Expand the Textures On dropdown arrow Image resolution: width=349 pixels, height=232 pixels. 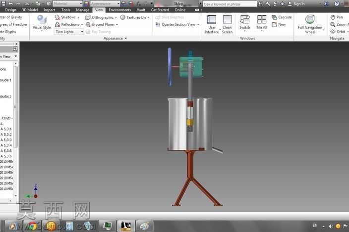148,17
